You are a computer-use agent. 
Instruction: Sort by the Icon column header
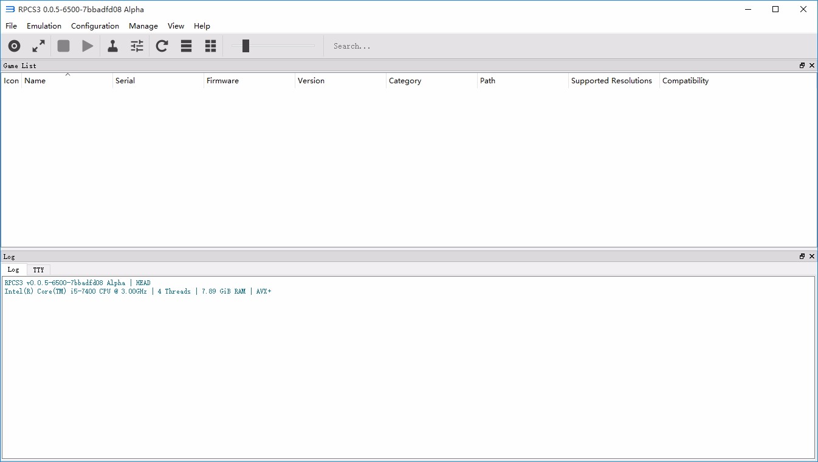point(12,81)
